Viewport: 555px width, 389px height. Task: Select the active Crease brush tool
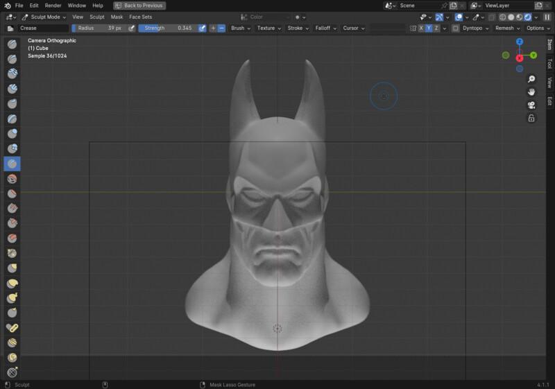point(12,164)
